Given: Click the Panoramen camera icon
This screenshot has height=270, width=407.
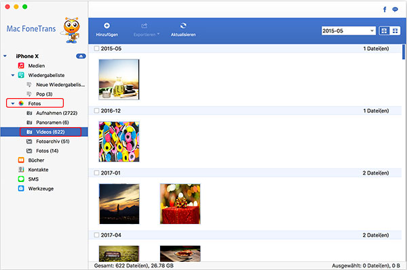Looking at the screenshot, I should [x=29, y=122].
